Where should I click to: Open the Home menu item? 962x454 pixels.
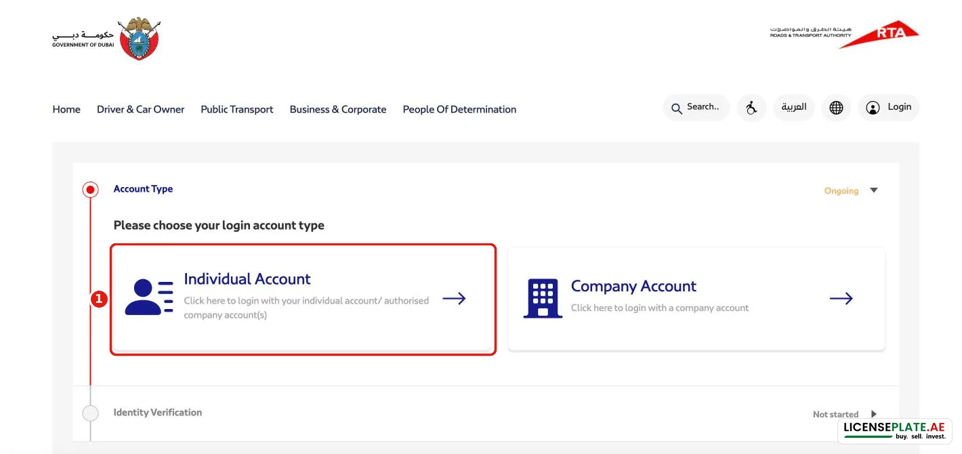click(66, 109)
